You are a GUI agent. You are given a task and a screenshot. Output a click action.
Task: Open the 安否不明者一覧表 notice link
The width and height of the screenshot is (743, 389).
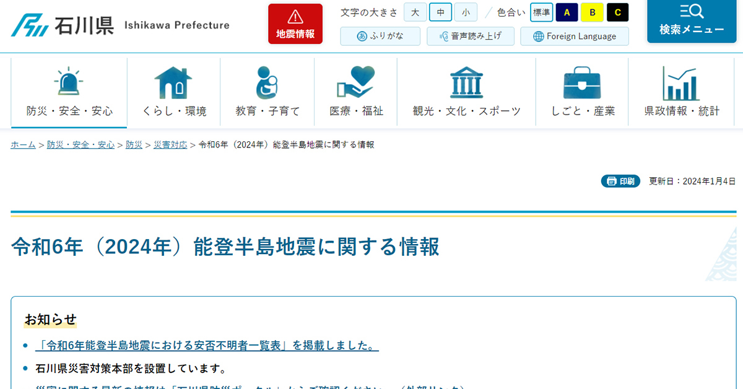(207, 345)
